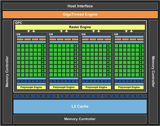
Task: Select the orange GigaThread Engine bar
Action: tap(80, 14)
